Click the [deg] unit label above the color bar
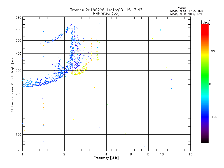The width and height of the screenshot is (224, 168). click(x=206, y=22)
